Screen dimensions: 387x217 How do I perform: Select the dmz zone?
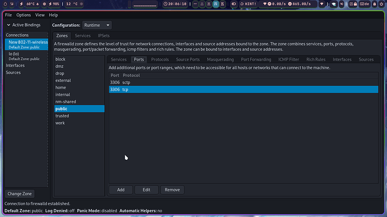80,66
